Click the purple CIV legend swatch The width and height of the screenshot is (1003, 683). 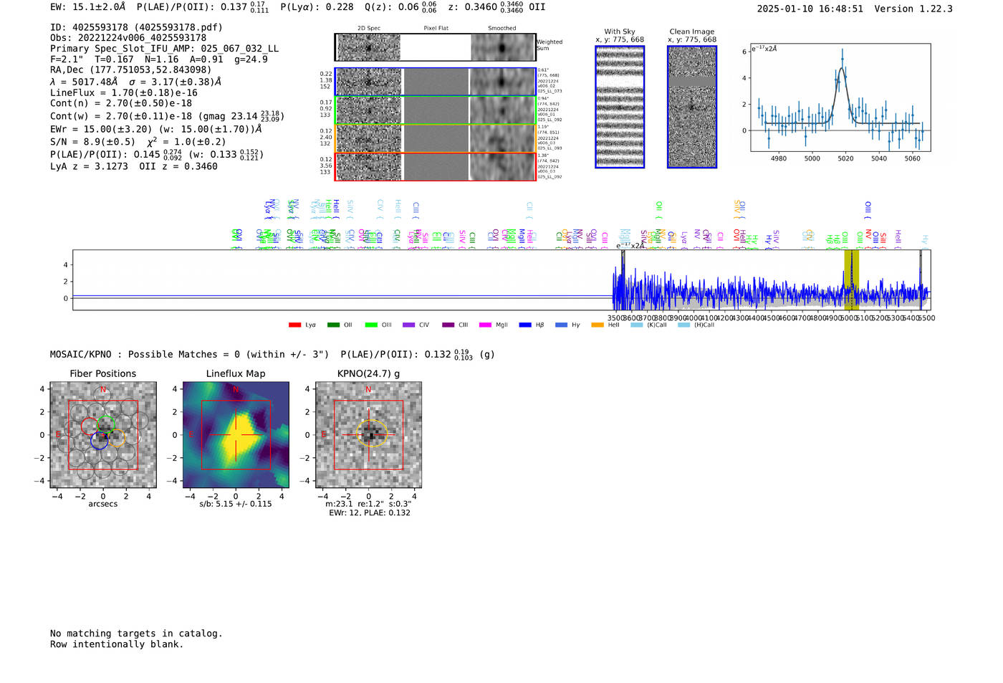[x=409, y=325]
